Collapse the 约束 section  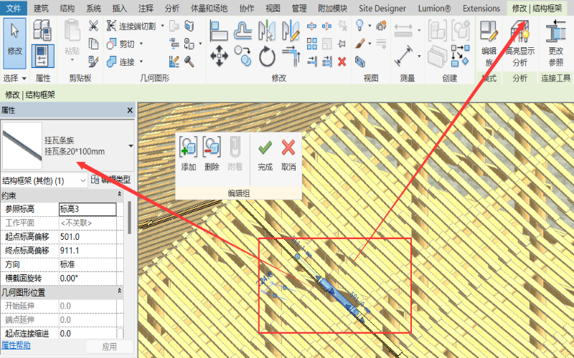click(119, 194)
